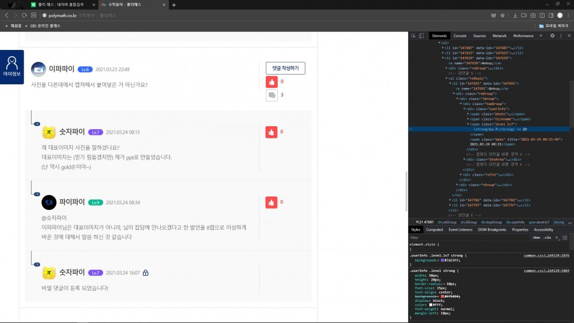This screenshot has width=574, height=323.
Task: Add a new style rule with plus
Action: click(557, 238)
